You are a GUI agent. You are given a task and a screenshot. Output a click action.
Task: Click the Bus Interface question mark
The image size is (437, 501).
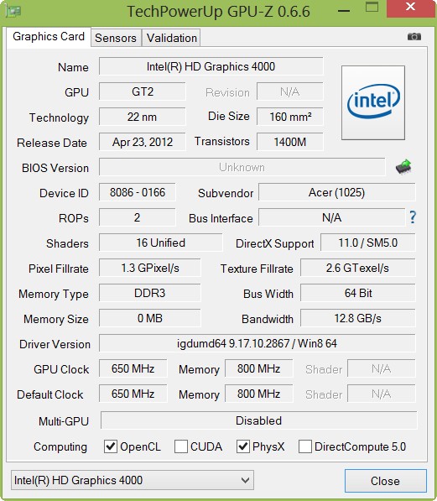413,217
